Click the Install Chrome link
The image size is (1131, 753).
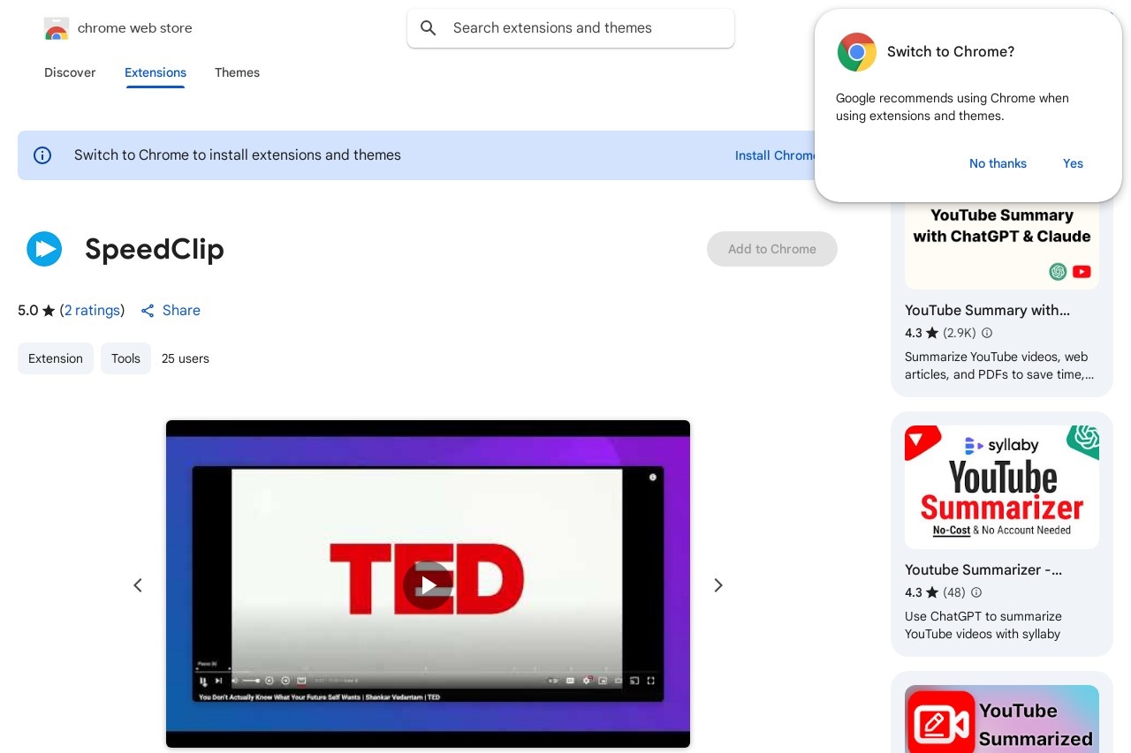click(776, 155)
